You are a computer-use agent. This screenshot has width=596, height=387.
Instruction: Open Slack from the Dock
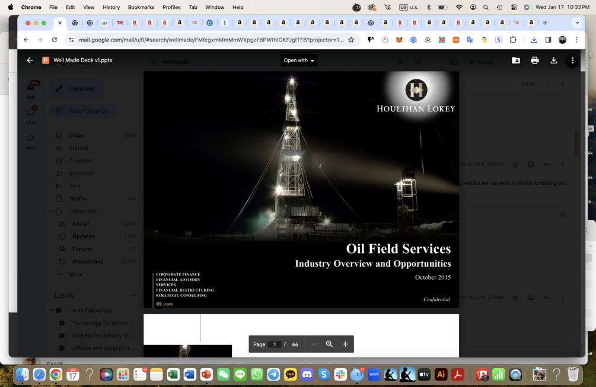coord(340,375)
